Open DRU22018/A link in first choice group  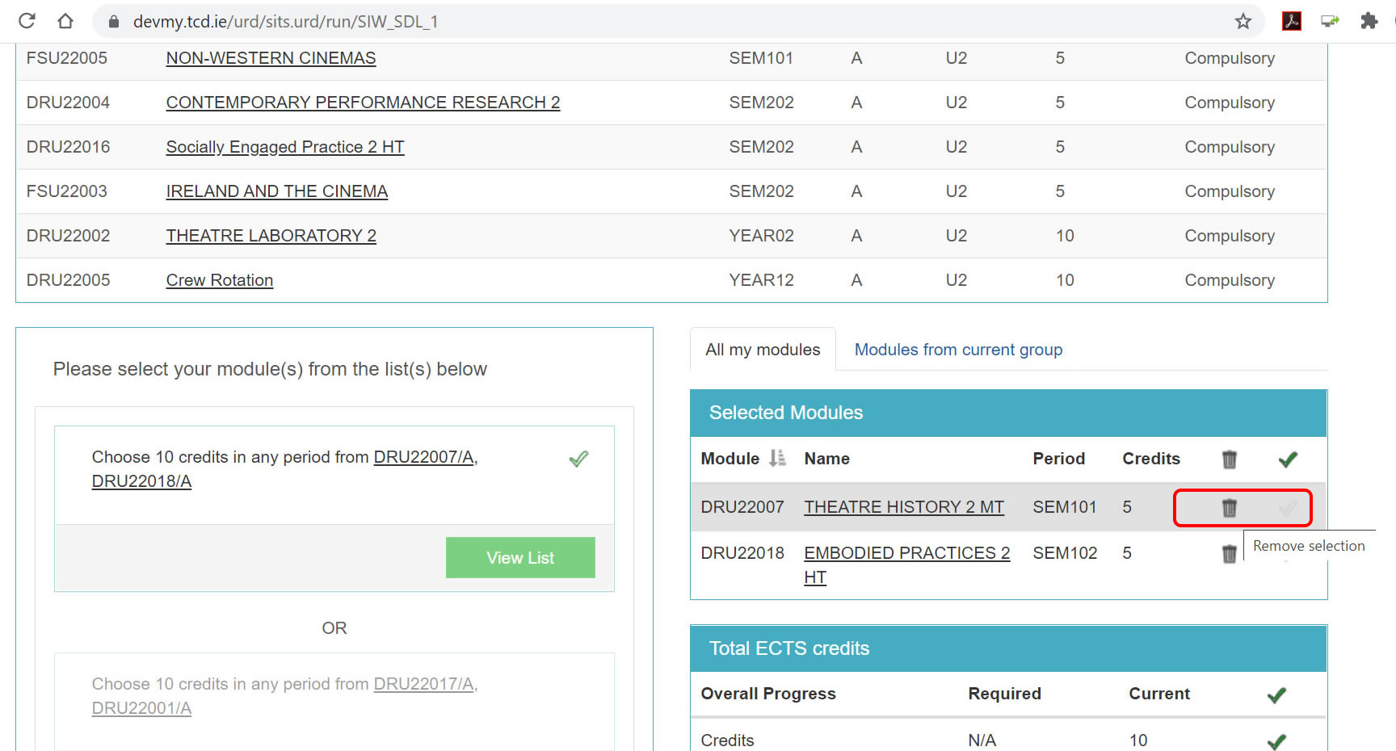click(x=141, y=481)
